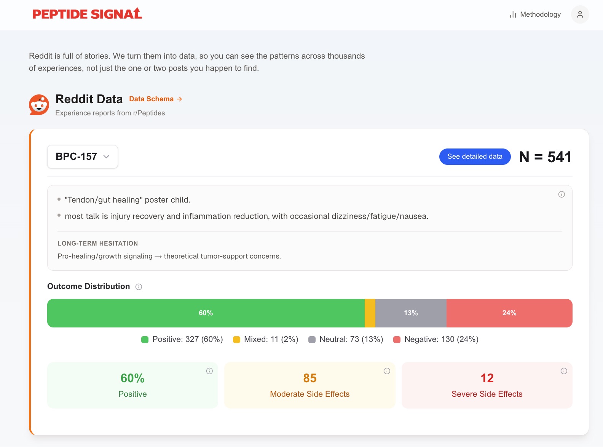Image resolution: width=603 pixels, height=447 pixels.
Task: Open the Methodology page
Action: pyautogui.click(x=535, y=14)
